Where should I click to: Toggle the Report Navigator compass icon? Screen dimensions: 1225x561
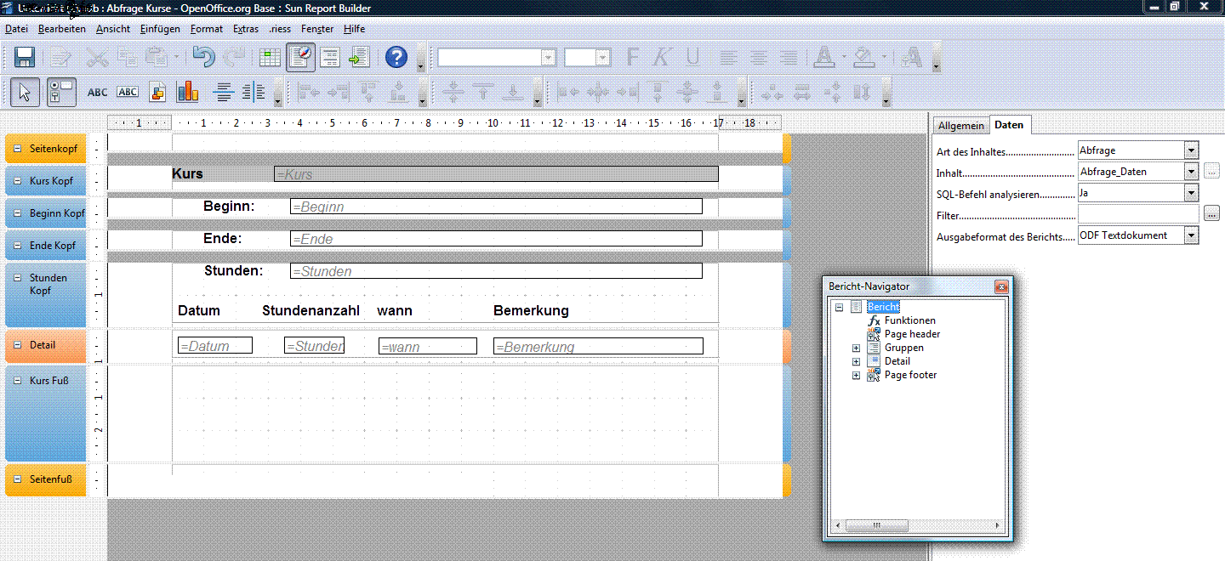point(300,58)
